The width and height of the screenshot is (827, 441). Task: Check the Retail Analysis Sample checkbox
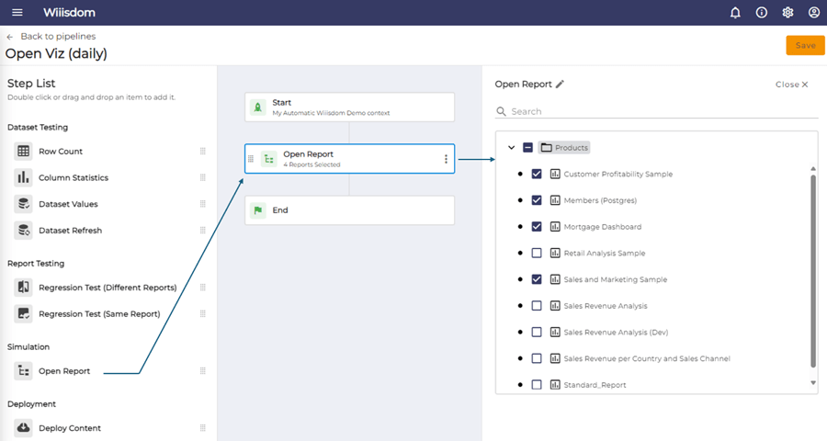537,253
